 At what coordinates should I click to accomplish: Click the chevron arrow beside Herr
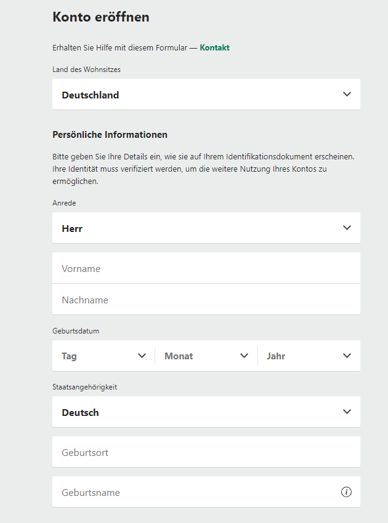click(347, 228)
